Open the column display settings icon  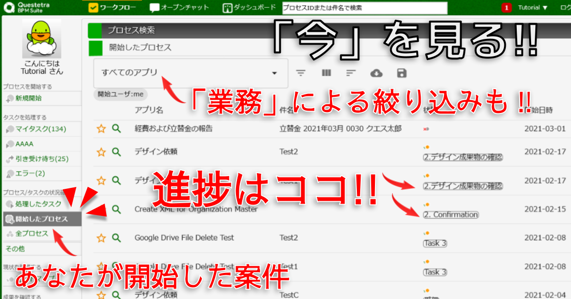pyautogui.click(x=326, y=73)
